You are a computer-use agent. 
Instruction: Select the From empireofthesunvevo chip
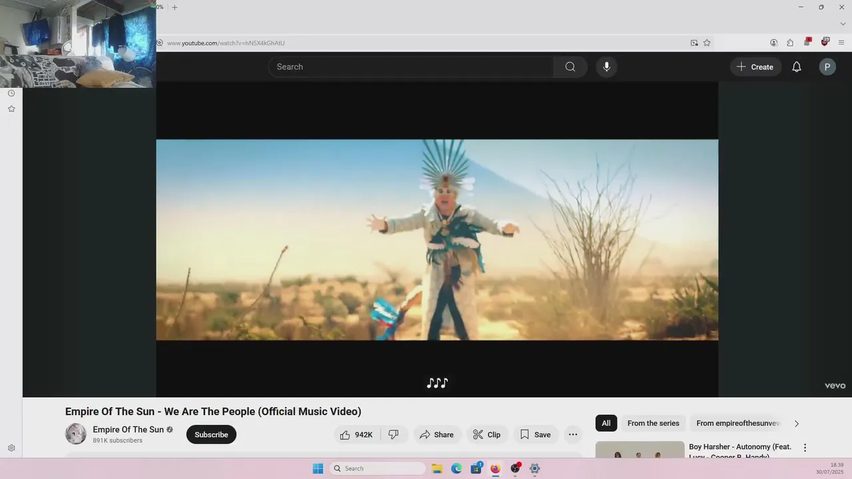click(x=738, y=423)
